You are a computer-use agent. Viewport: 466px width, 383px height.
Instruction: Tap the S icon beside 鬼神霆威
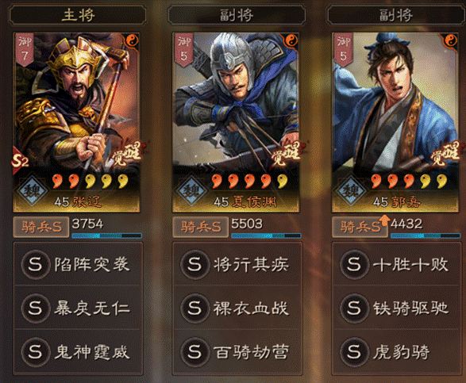click(x=35, y=351)
